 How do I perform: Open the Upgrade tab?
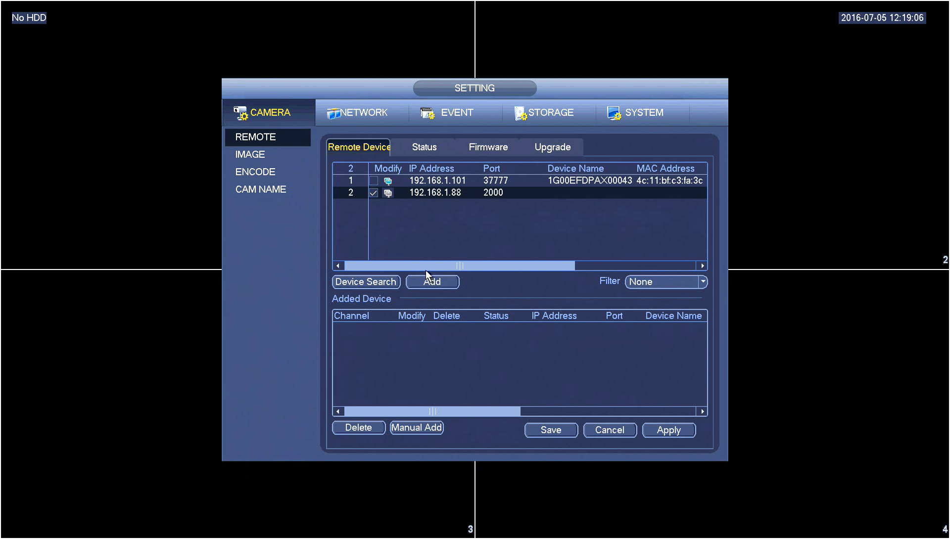[552, 147]
